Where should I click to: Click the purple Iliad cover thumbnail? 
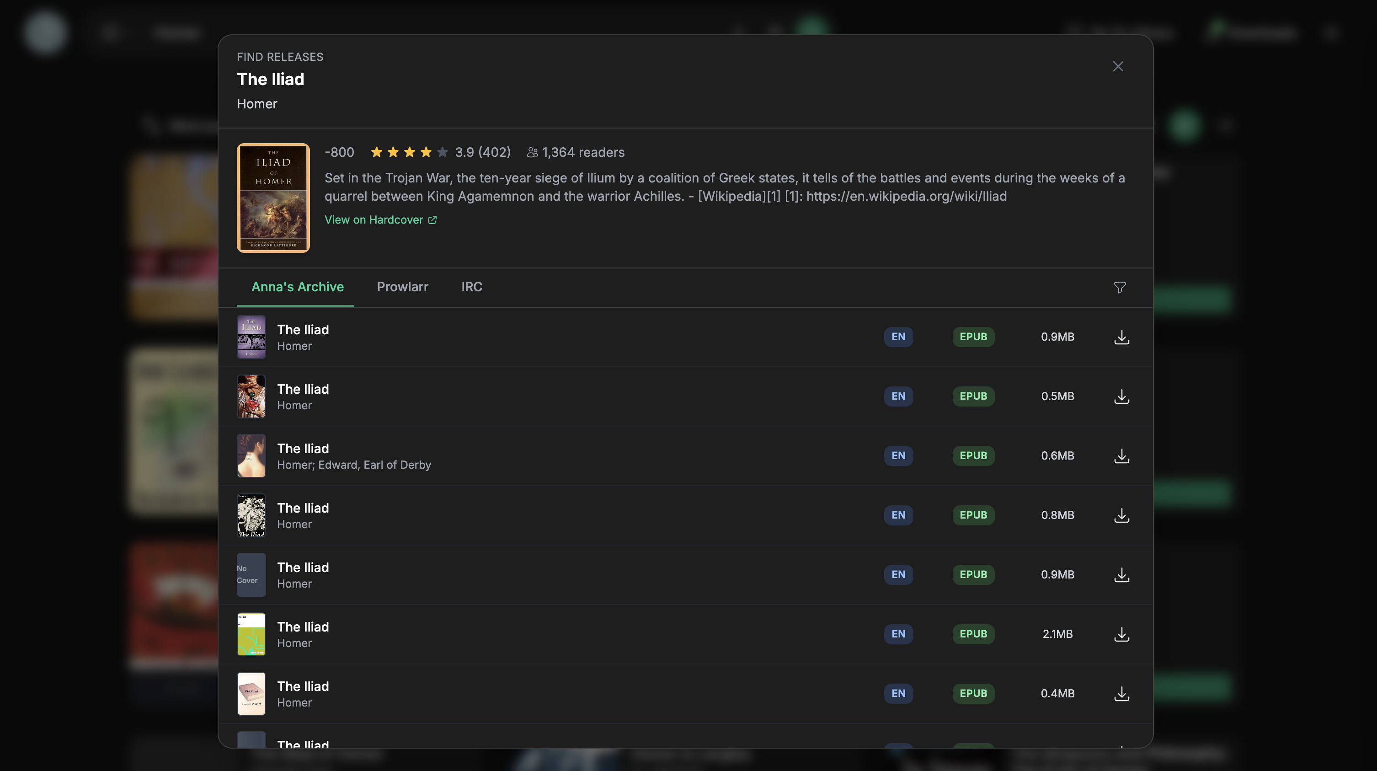coord(251,337)
